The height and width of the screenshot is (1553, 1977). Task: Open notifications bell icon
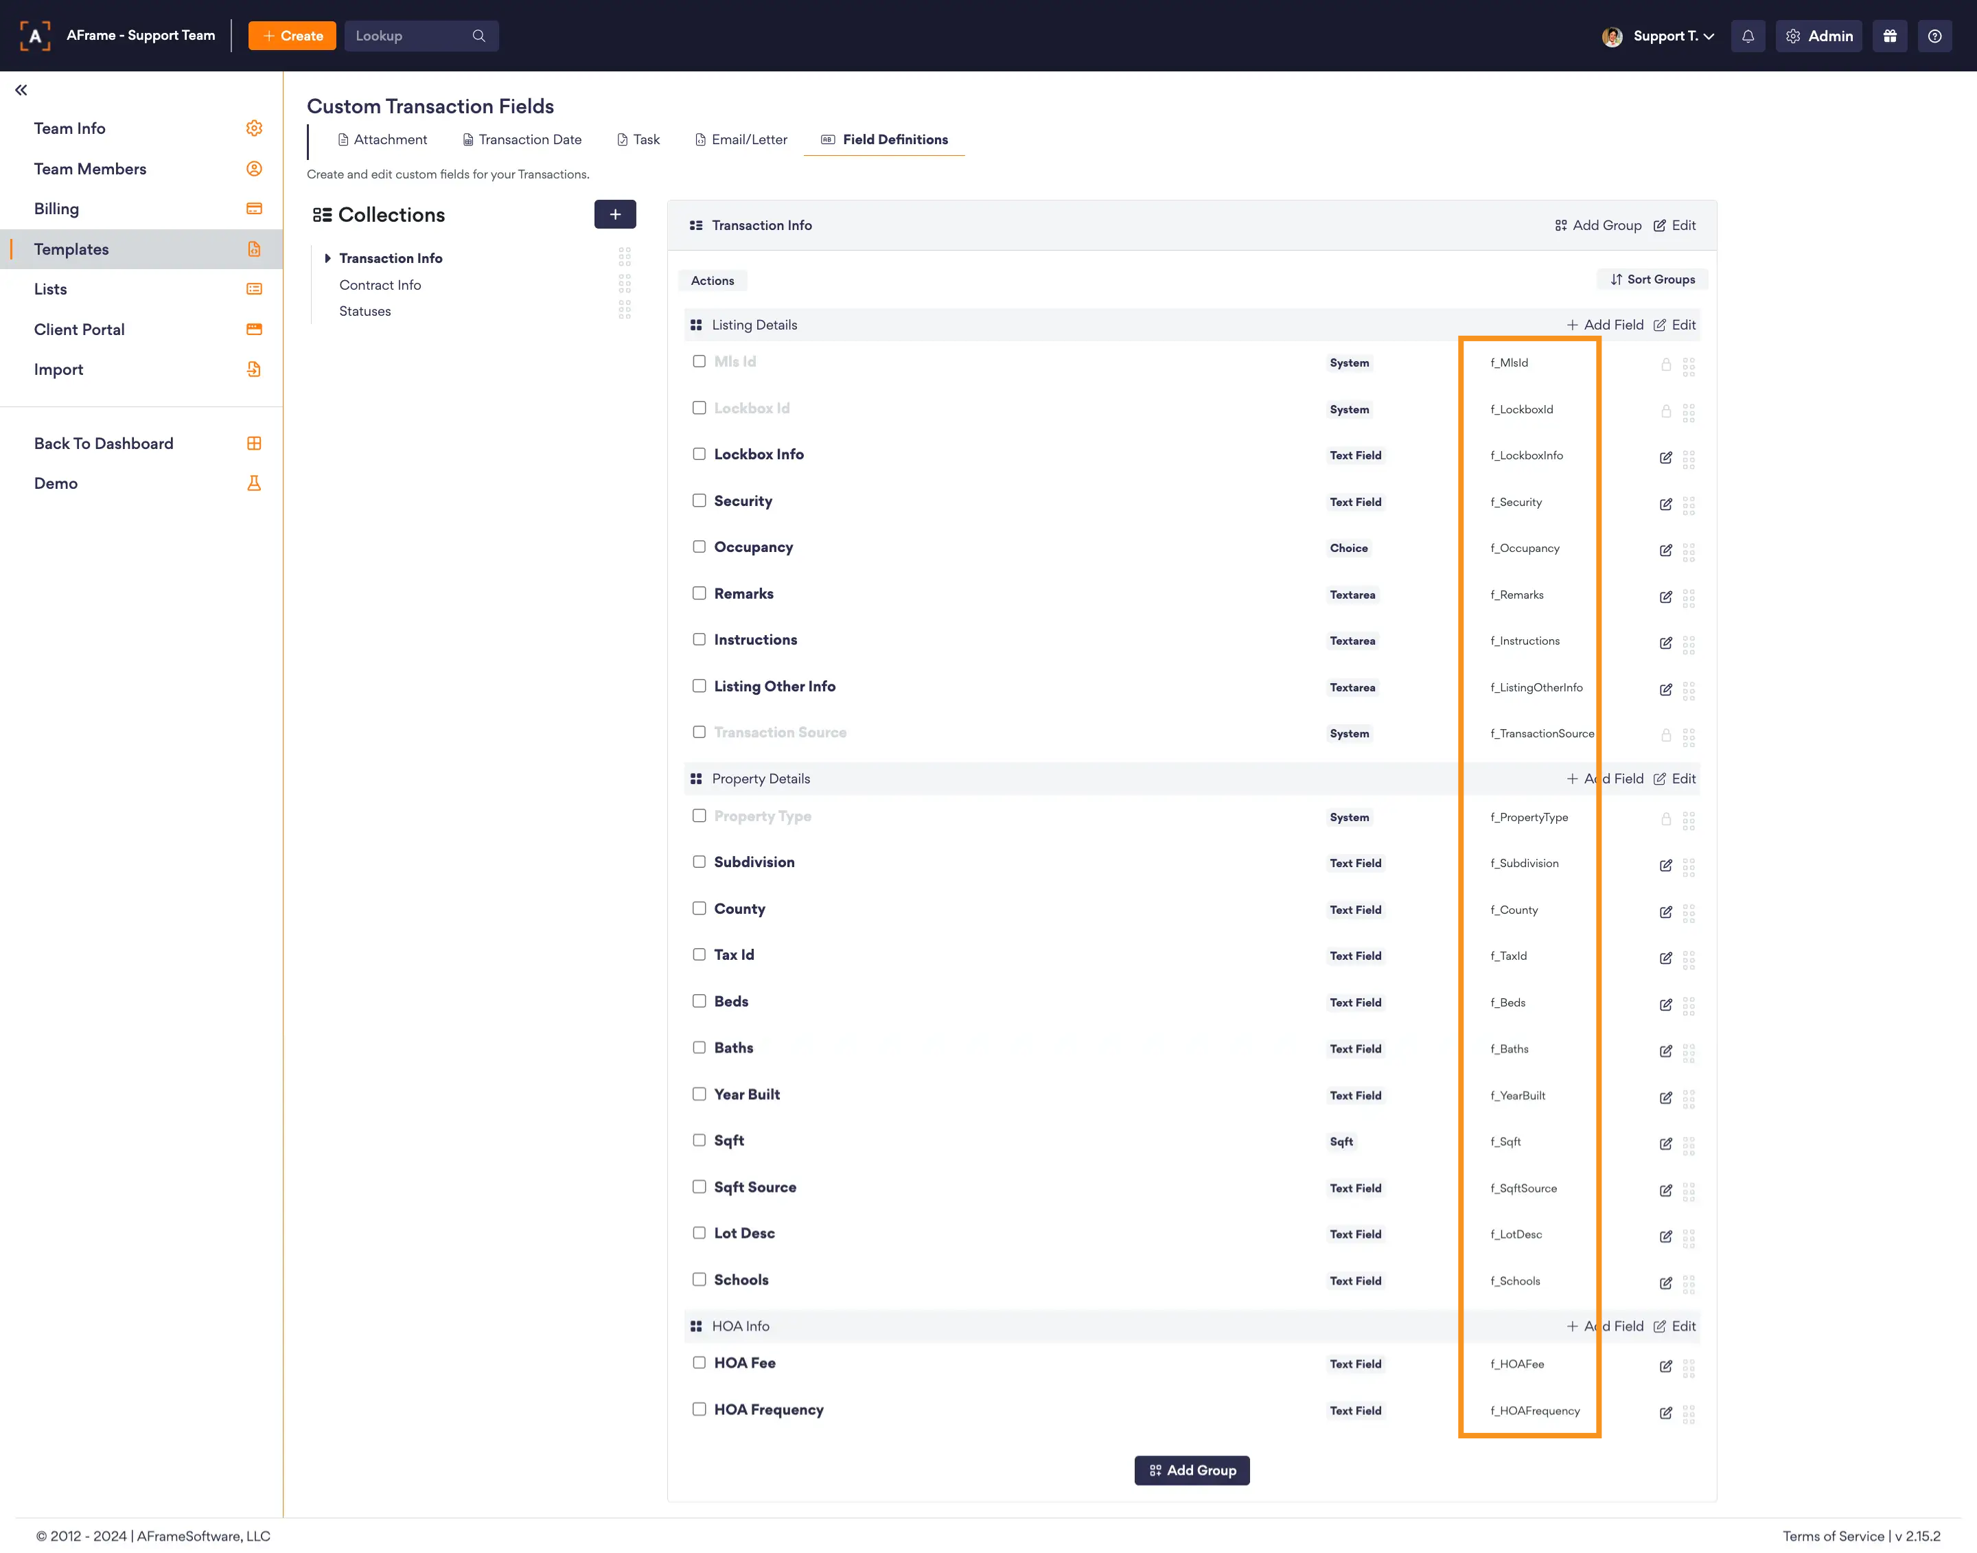[1747, 36]
